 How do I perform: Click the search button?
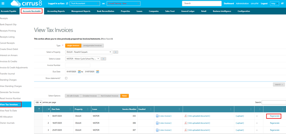coord(279,85)
